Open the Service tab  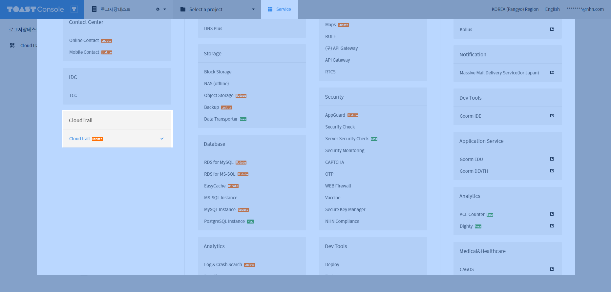280,9
